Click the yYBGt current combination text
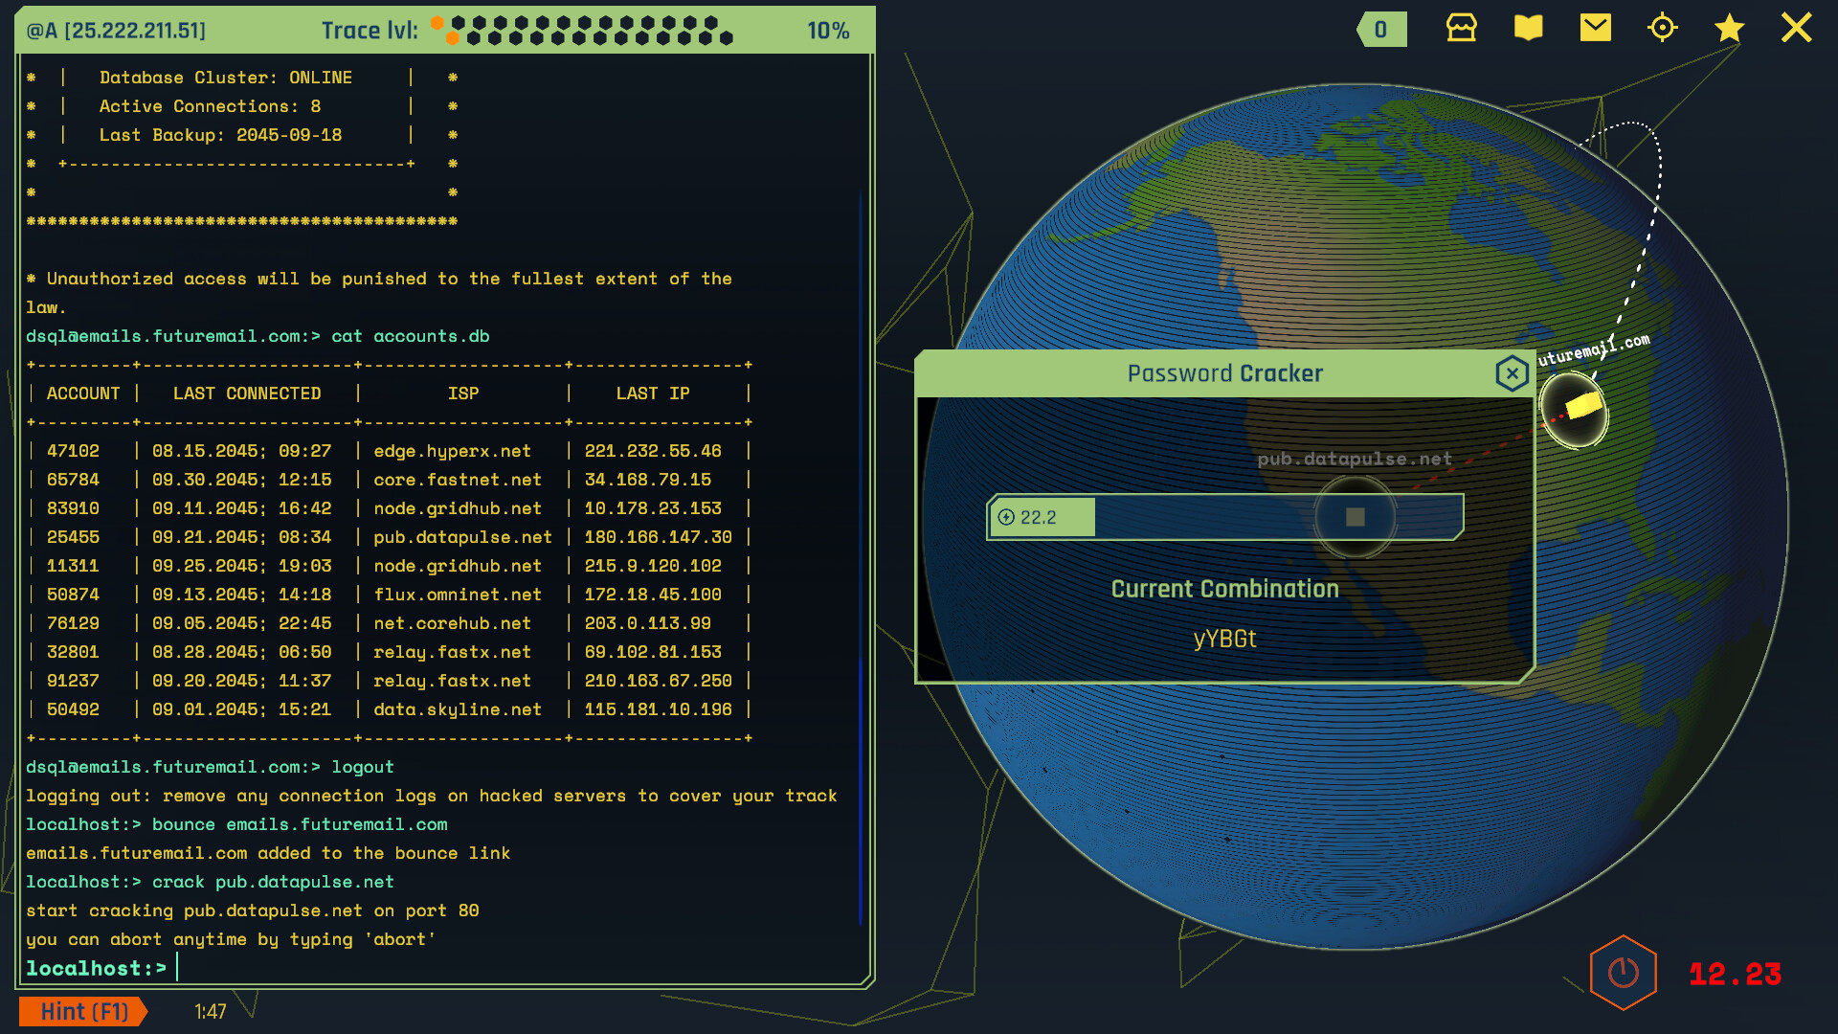Viewport: 1838px width, 1034px height. (x=1223, y=639)
